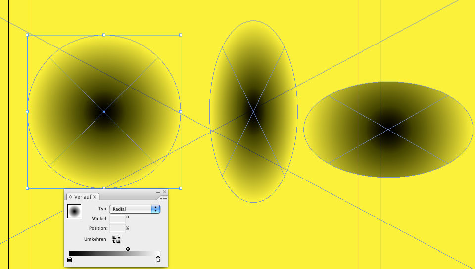Click the gradient midpoint diamond slider
The height and width of the screenshot is (269, 475).
click(x=128, y=249)
